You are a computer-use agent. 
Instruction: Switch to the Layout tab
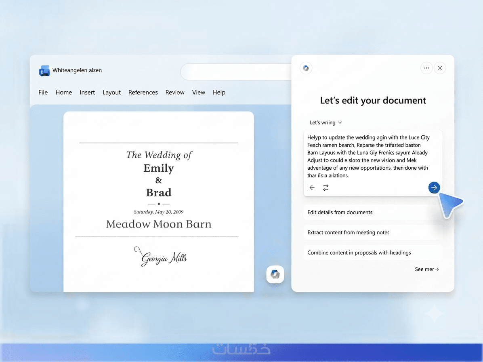(x=111, y=93)
